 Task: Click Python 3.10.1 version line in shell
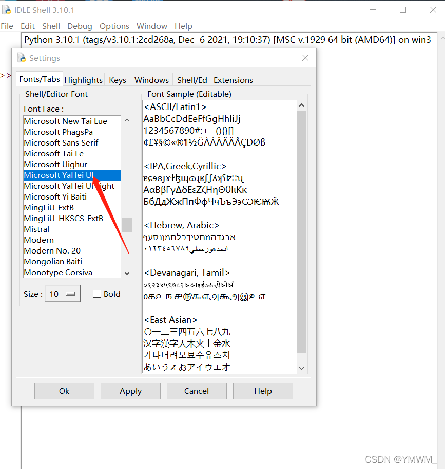pyautogui.click(x=227, y=40)
